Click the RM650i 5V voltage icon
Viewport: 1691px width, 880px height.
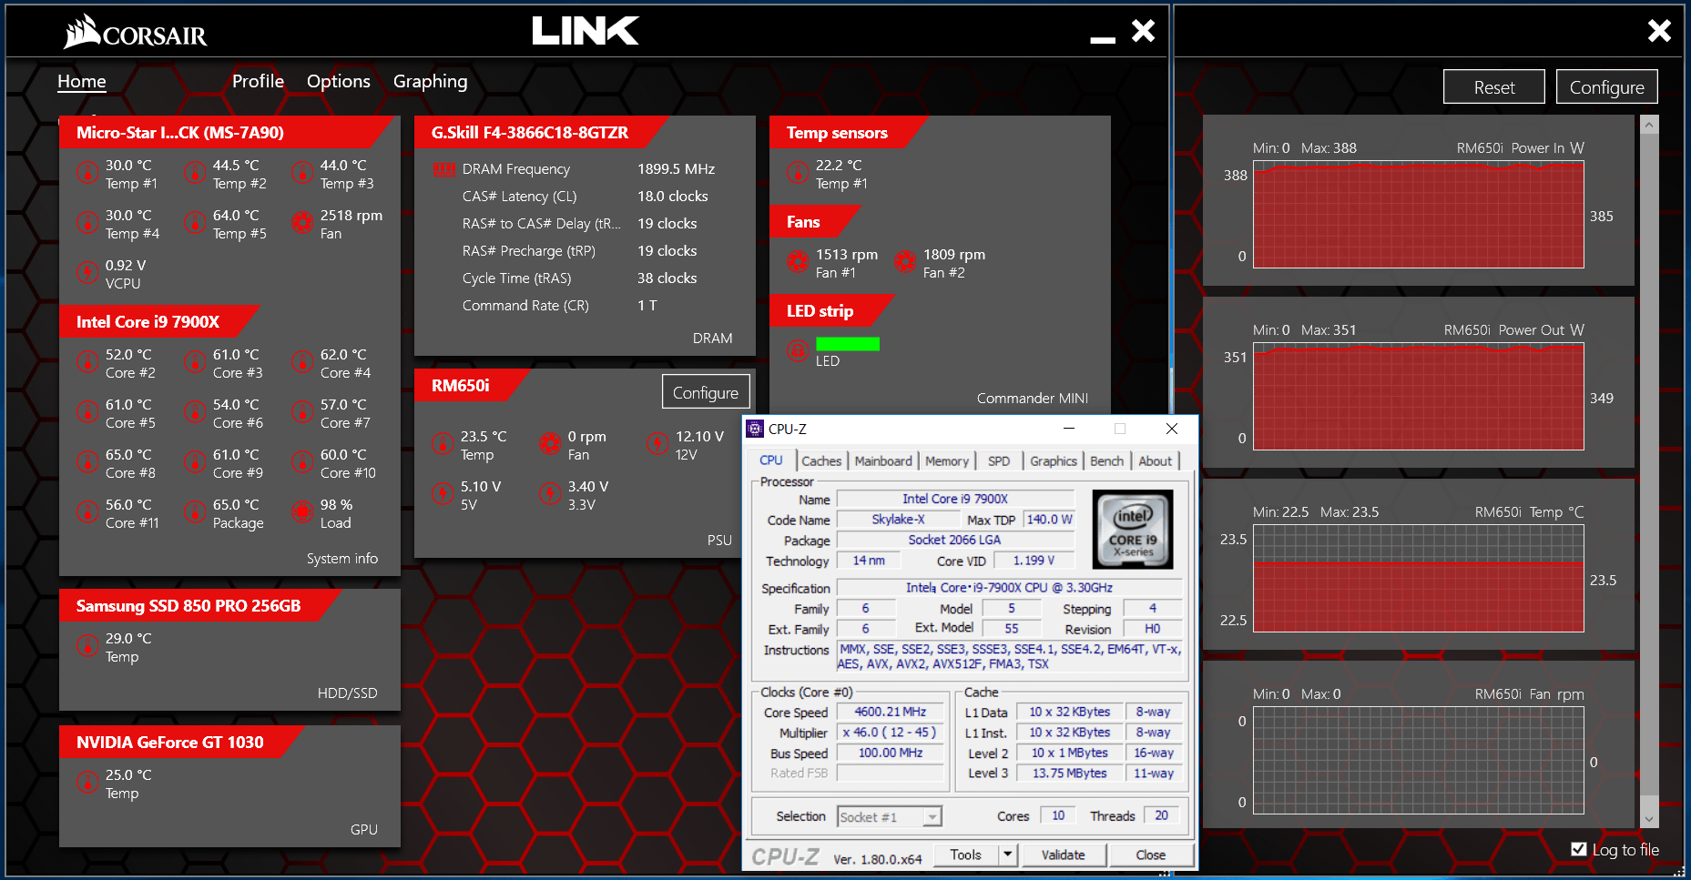pyautogui.click(x=442, y=494)
